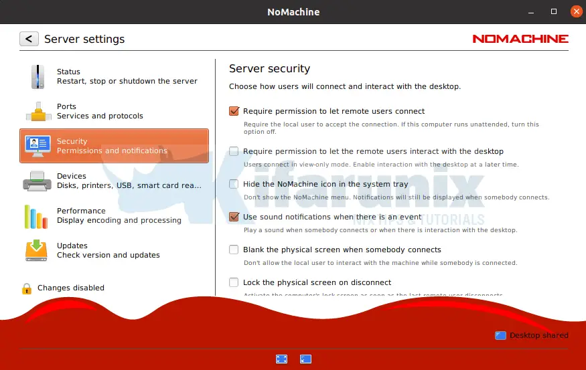Check Hide the NoMachine icon in system tray
The height and width of the screenshot is (370, 586).
pos(234,184)
